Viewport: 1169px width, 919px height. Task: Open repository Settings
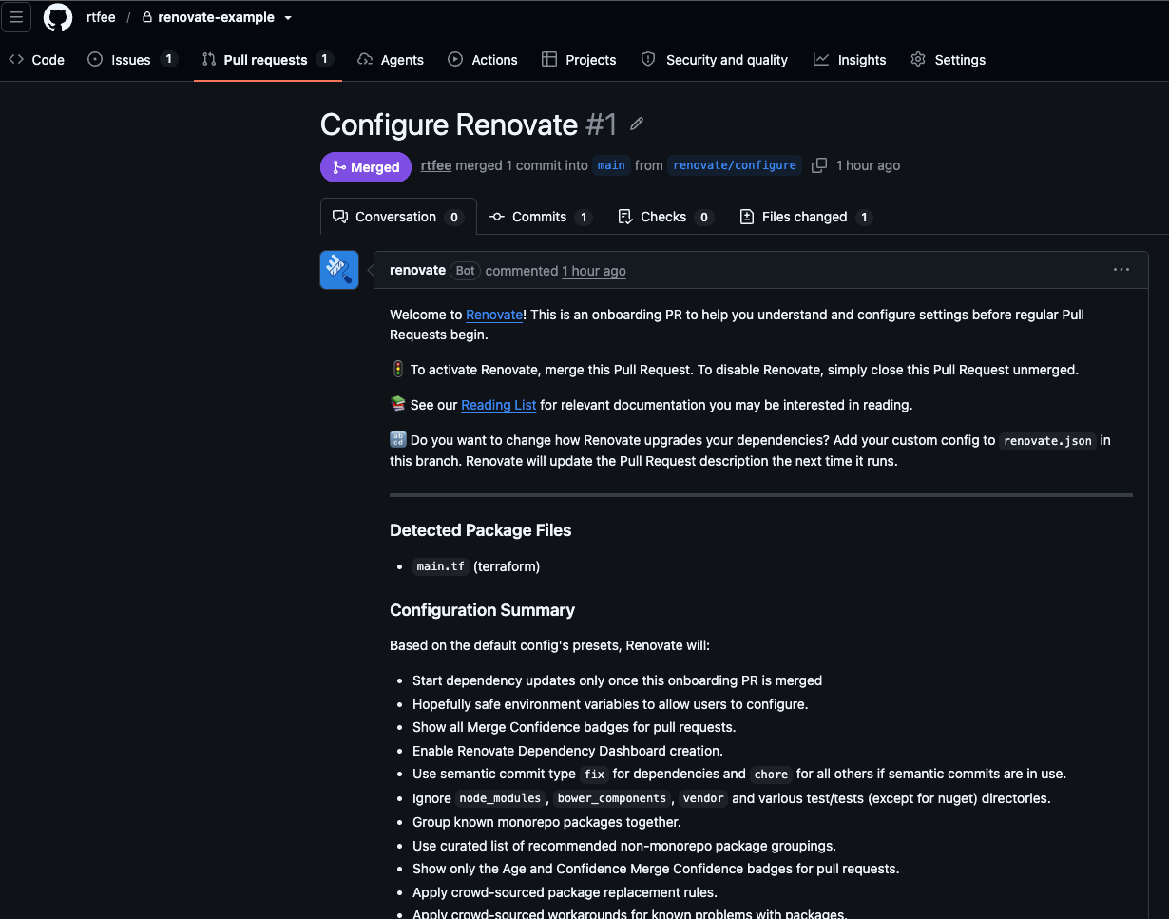tap(948, 60)
